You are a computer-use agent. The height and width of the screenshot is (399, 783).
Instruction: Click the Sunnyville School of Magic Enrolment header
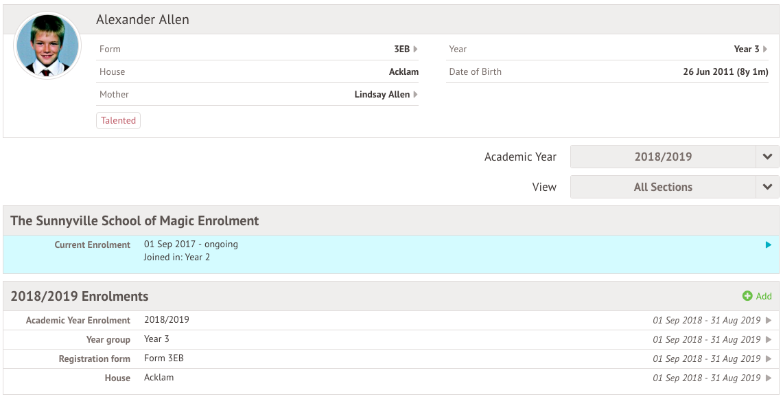point(135,221)
